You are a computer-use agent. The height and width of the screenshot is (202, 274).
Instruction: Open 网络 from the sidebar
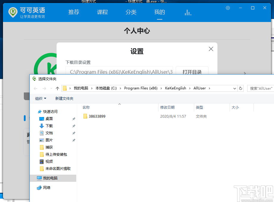pos(48,187)
